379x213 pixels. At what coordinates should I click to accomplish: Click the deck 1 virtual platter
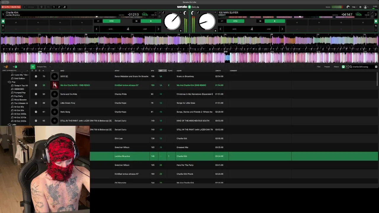(x=172, y=21)
